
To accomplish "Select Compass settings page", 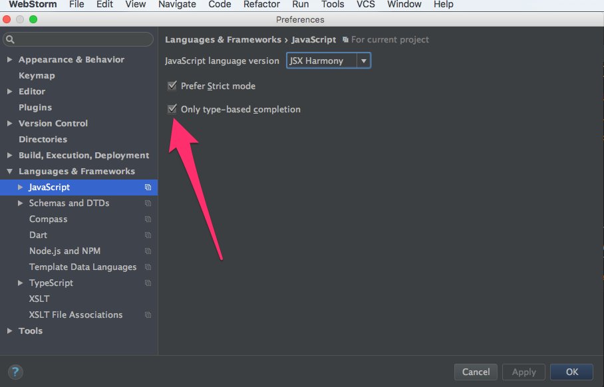I will 48,219.
